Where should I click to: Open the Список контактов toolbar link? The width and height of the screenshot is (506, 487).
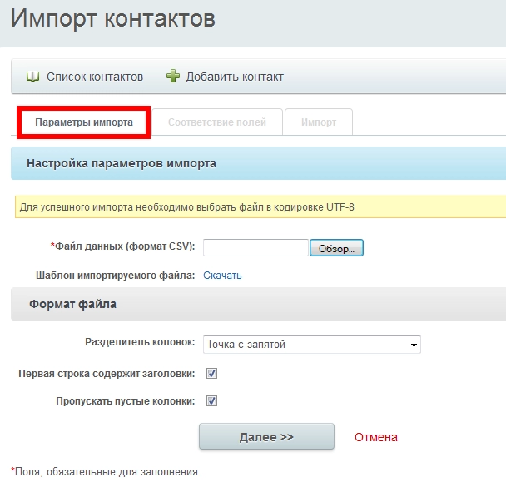tap(94, 77)
